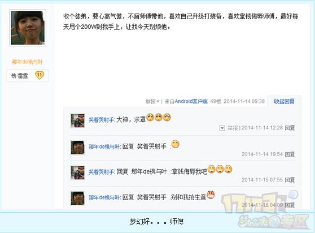This screenshot has height=233, width=315.
Task: Report the 2014-11-14 12:28 reply via 举报
Action: pyautogui.click(x=233, y=128)
